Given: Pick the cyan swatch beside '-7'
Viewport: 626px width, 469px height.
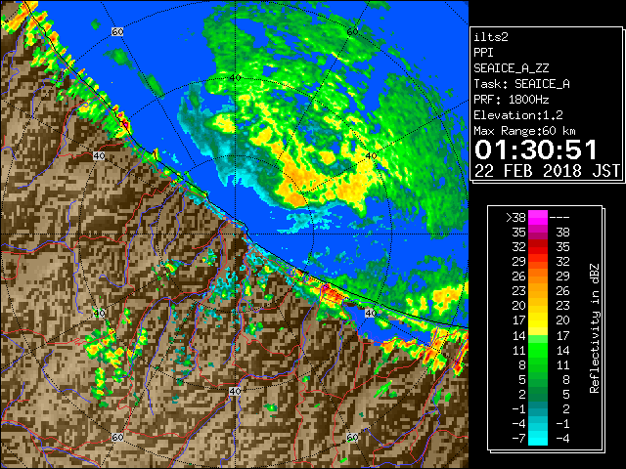Looking at the screenshot, I should click(x=538, y=439).
